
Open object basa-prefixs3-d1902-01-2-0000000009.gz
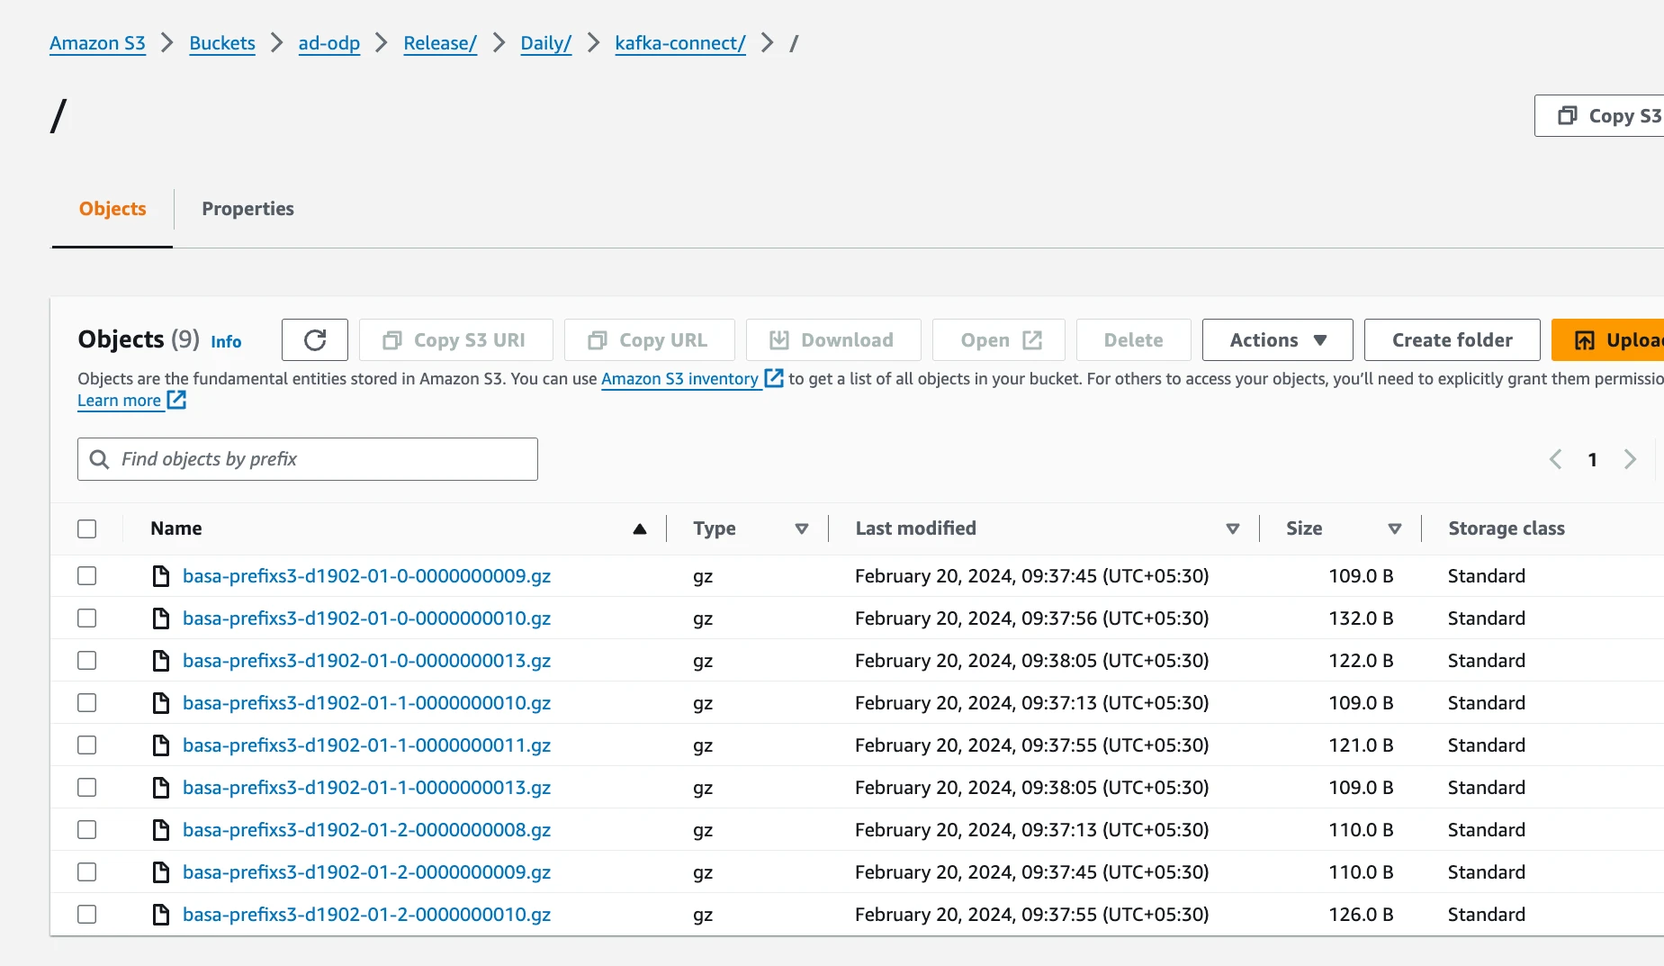(366, 872)
